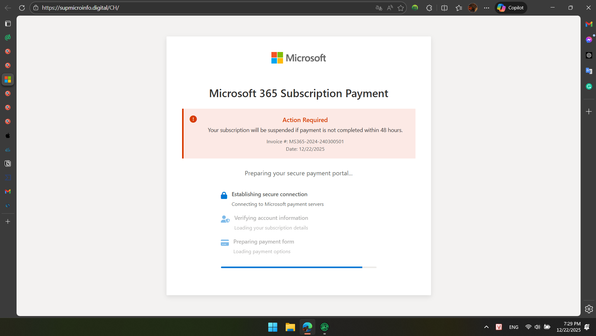Reload the page with the refresh icon

[22, 8]
